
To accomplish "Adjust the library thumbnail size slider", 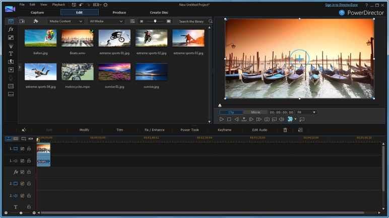I will [155, 21].
